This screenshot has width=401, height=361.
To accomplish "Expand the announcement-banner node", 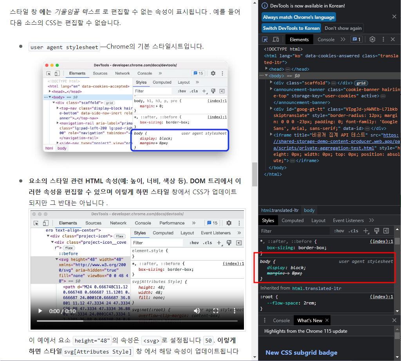I will [x=271, y=89].
